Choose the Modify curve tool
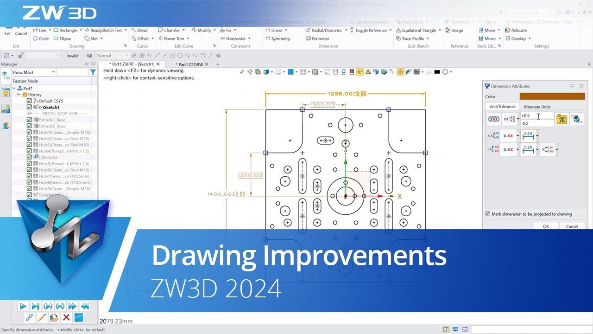The image size is (593, 334). click(201, 30)
